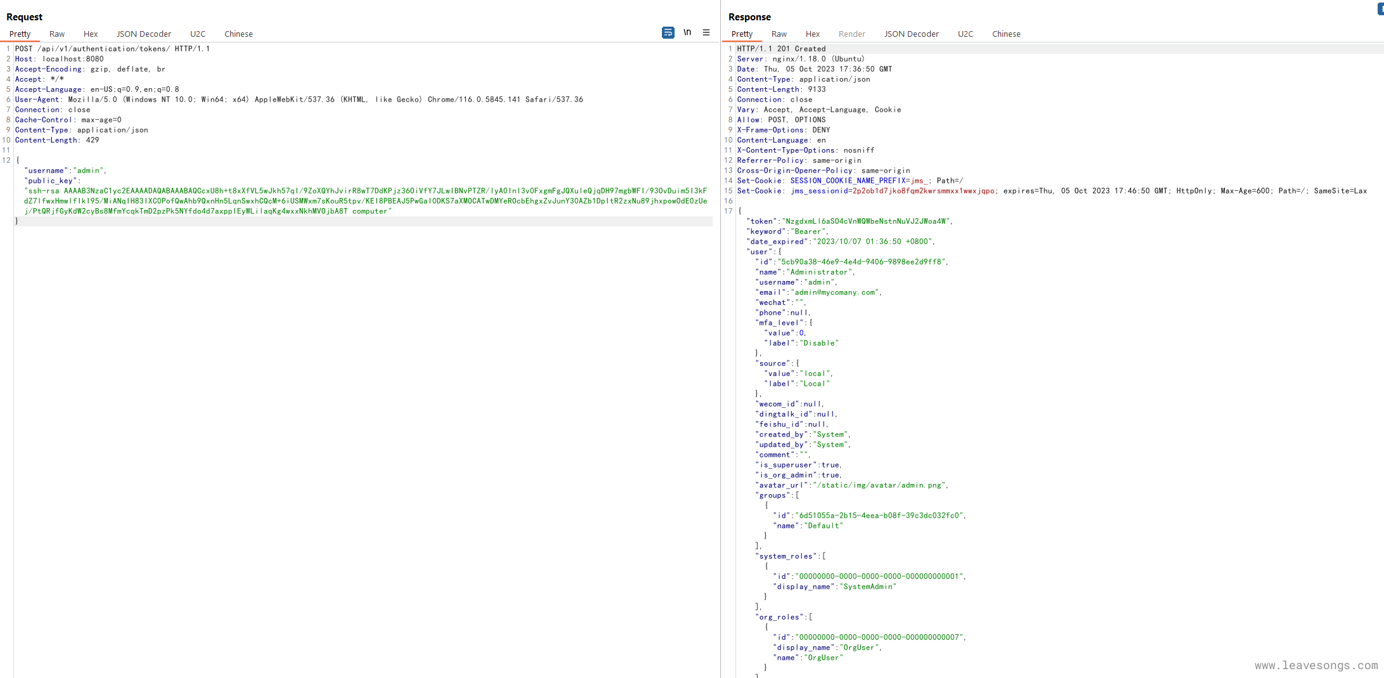Select the Request JSON Decoder tab
Viewport: 1384px width, 678px height.
pos(143,34)
